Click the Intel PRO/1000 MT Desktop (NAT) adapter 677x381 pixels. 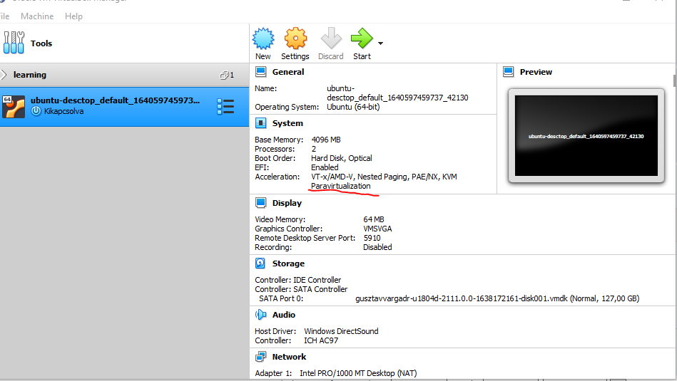(358, 373)
